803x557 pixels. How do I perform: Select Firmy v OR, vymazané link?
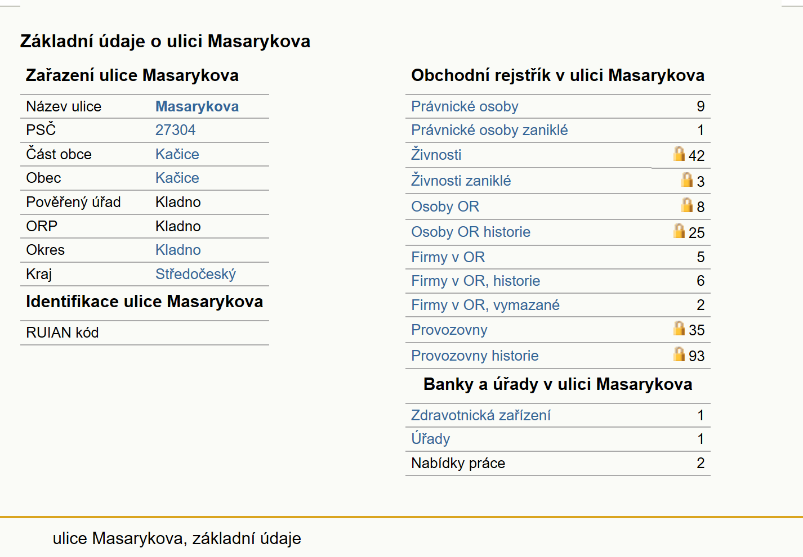pyautogui.click(x=485, y=305)
